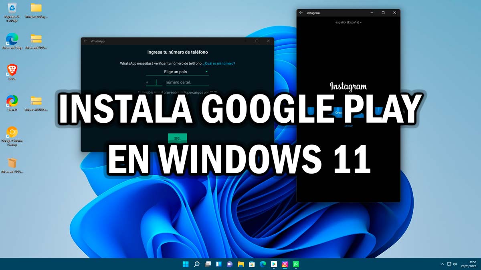Close the WhatsApp window
Viewport: 481px width, 270px height.
(x=268, y=41)
